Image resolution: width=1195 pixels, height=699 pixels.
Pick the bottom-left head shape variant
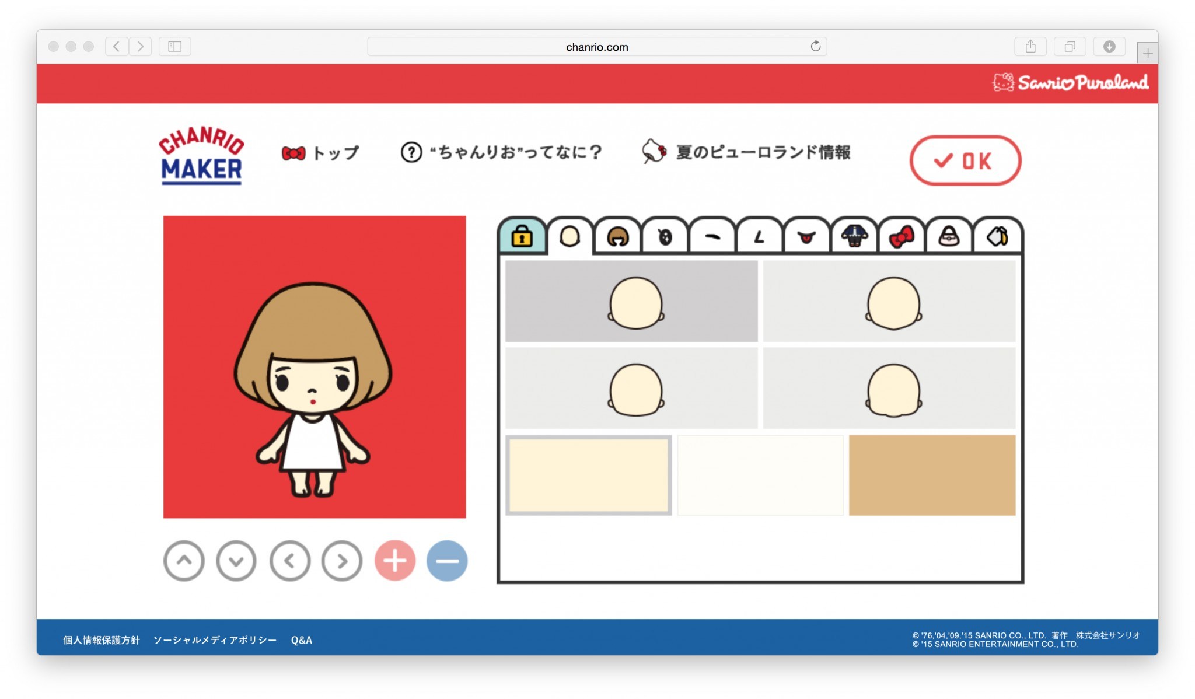[x=633, y=387]
